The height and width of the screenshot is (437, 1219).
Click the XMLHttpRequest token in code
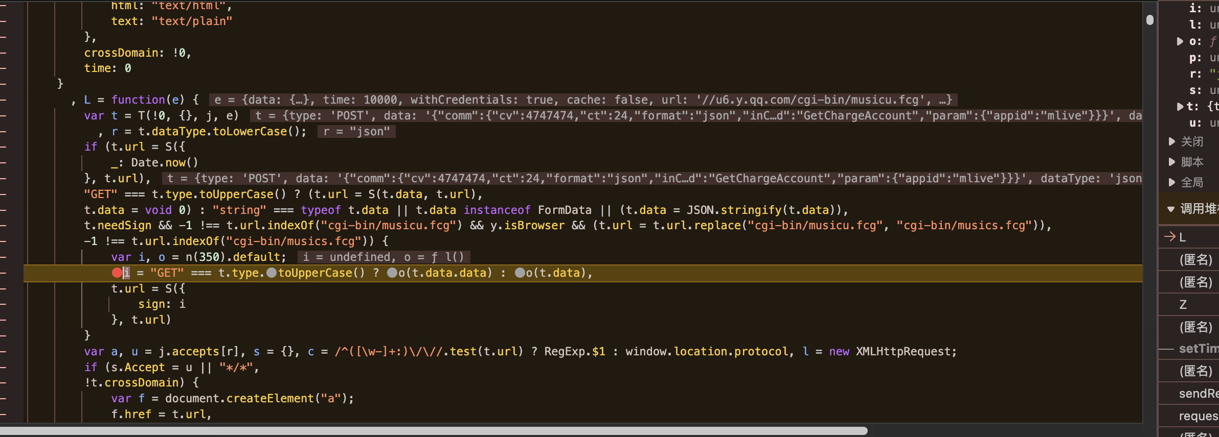(x=903, y=352)
